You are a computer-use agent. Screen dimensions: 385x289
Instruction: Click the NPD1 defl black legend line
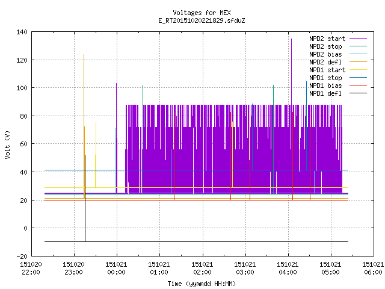pyautogui.click(x=358, y=93)
